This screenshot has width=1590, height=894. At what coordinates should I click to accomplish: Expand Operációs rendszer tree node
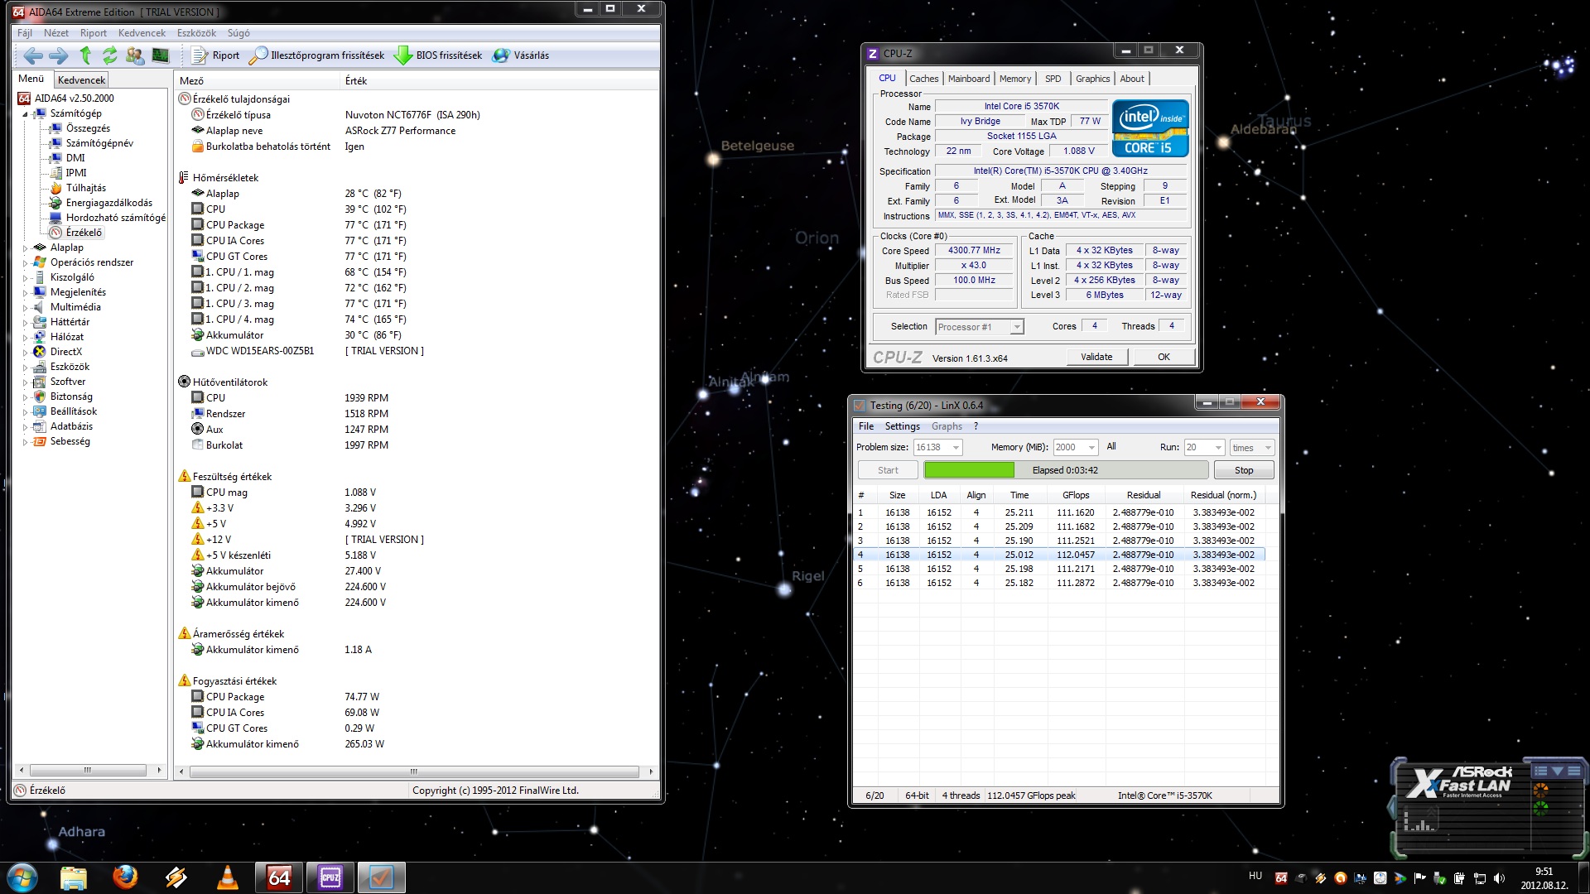click(25, 262)
